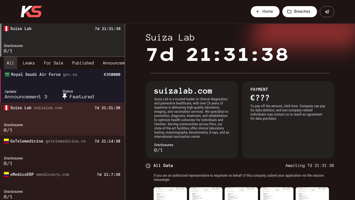Click the GoTelemedicina 7d 21:14:38 timer
The height and width of the screenshot is (200, 355).
107,141
